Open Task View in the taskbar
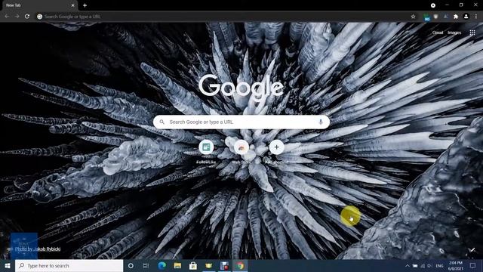 (146, 265)
